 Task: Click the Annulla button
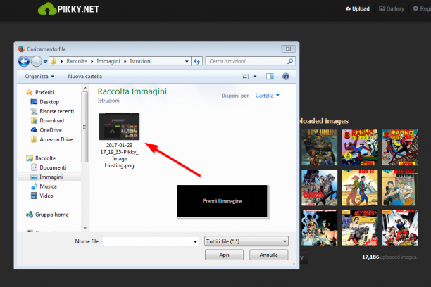point(268,255)
